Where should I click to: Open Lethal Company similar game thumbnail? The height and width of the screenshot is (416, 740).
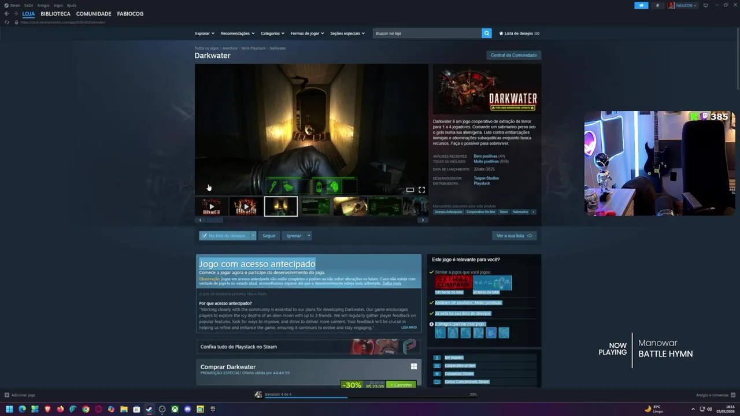(x=453, y=283)
